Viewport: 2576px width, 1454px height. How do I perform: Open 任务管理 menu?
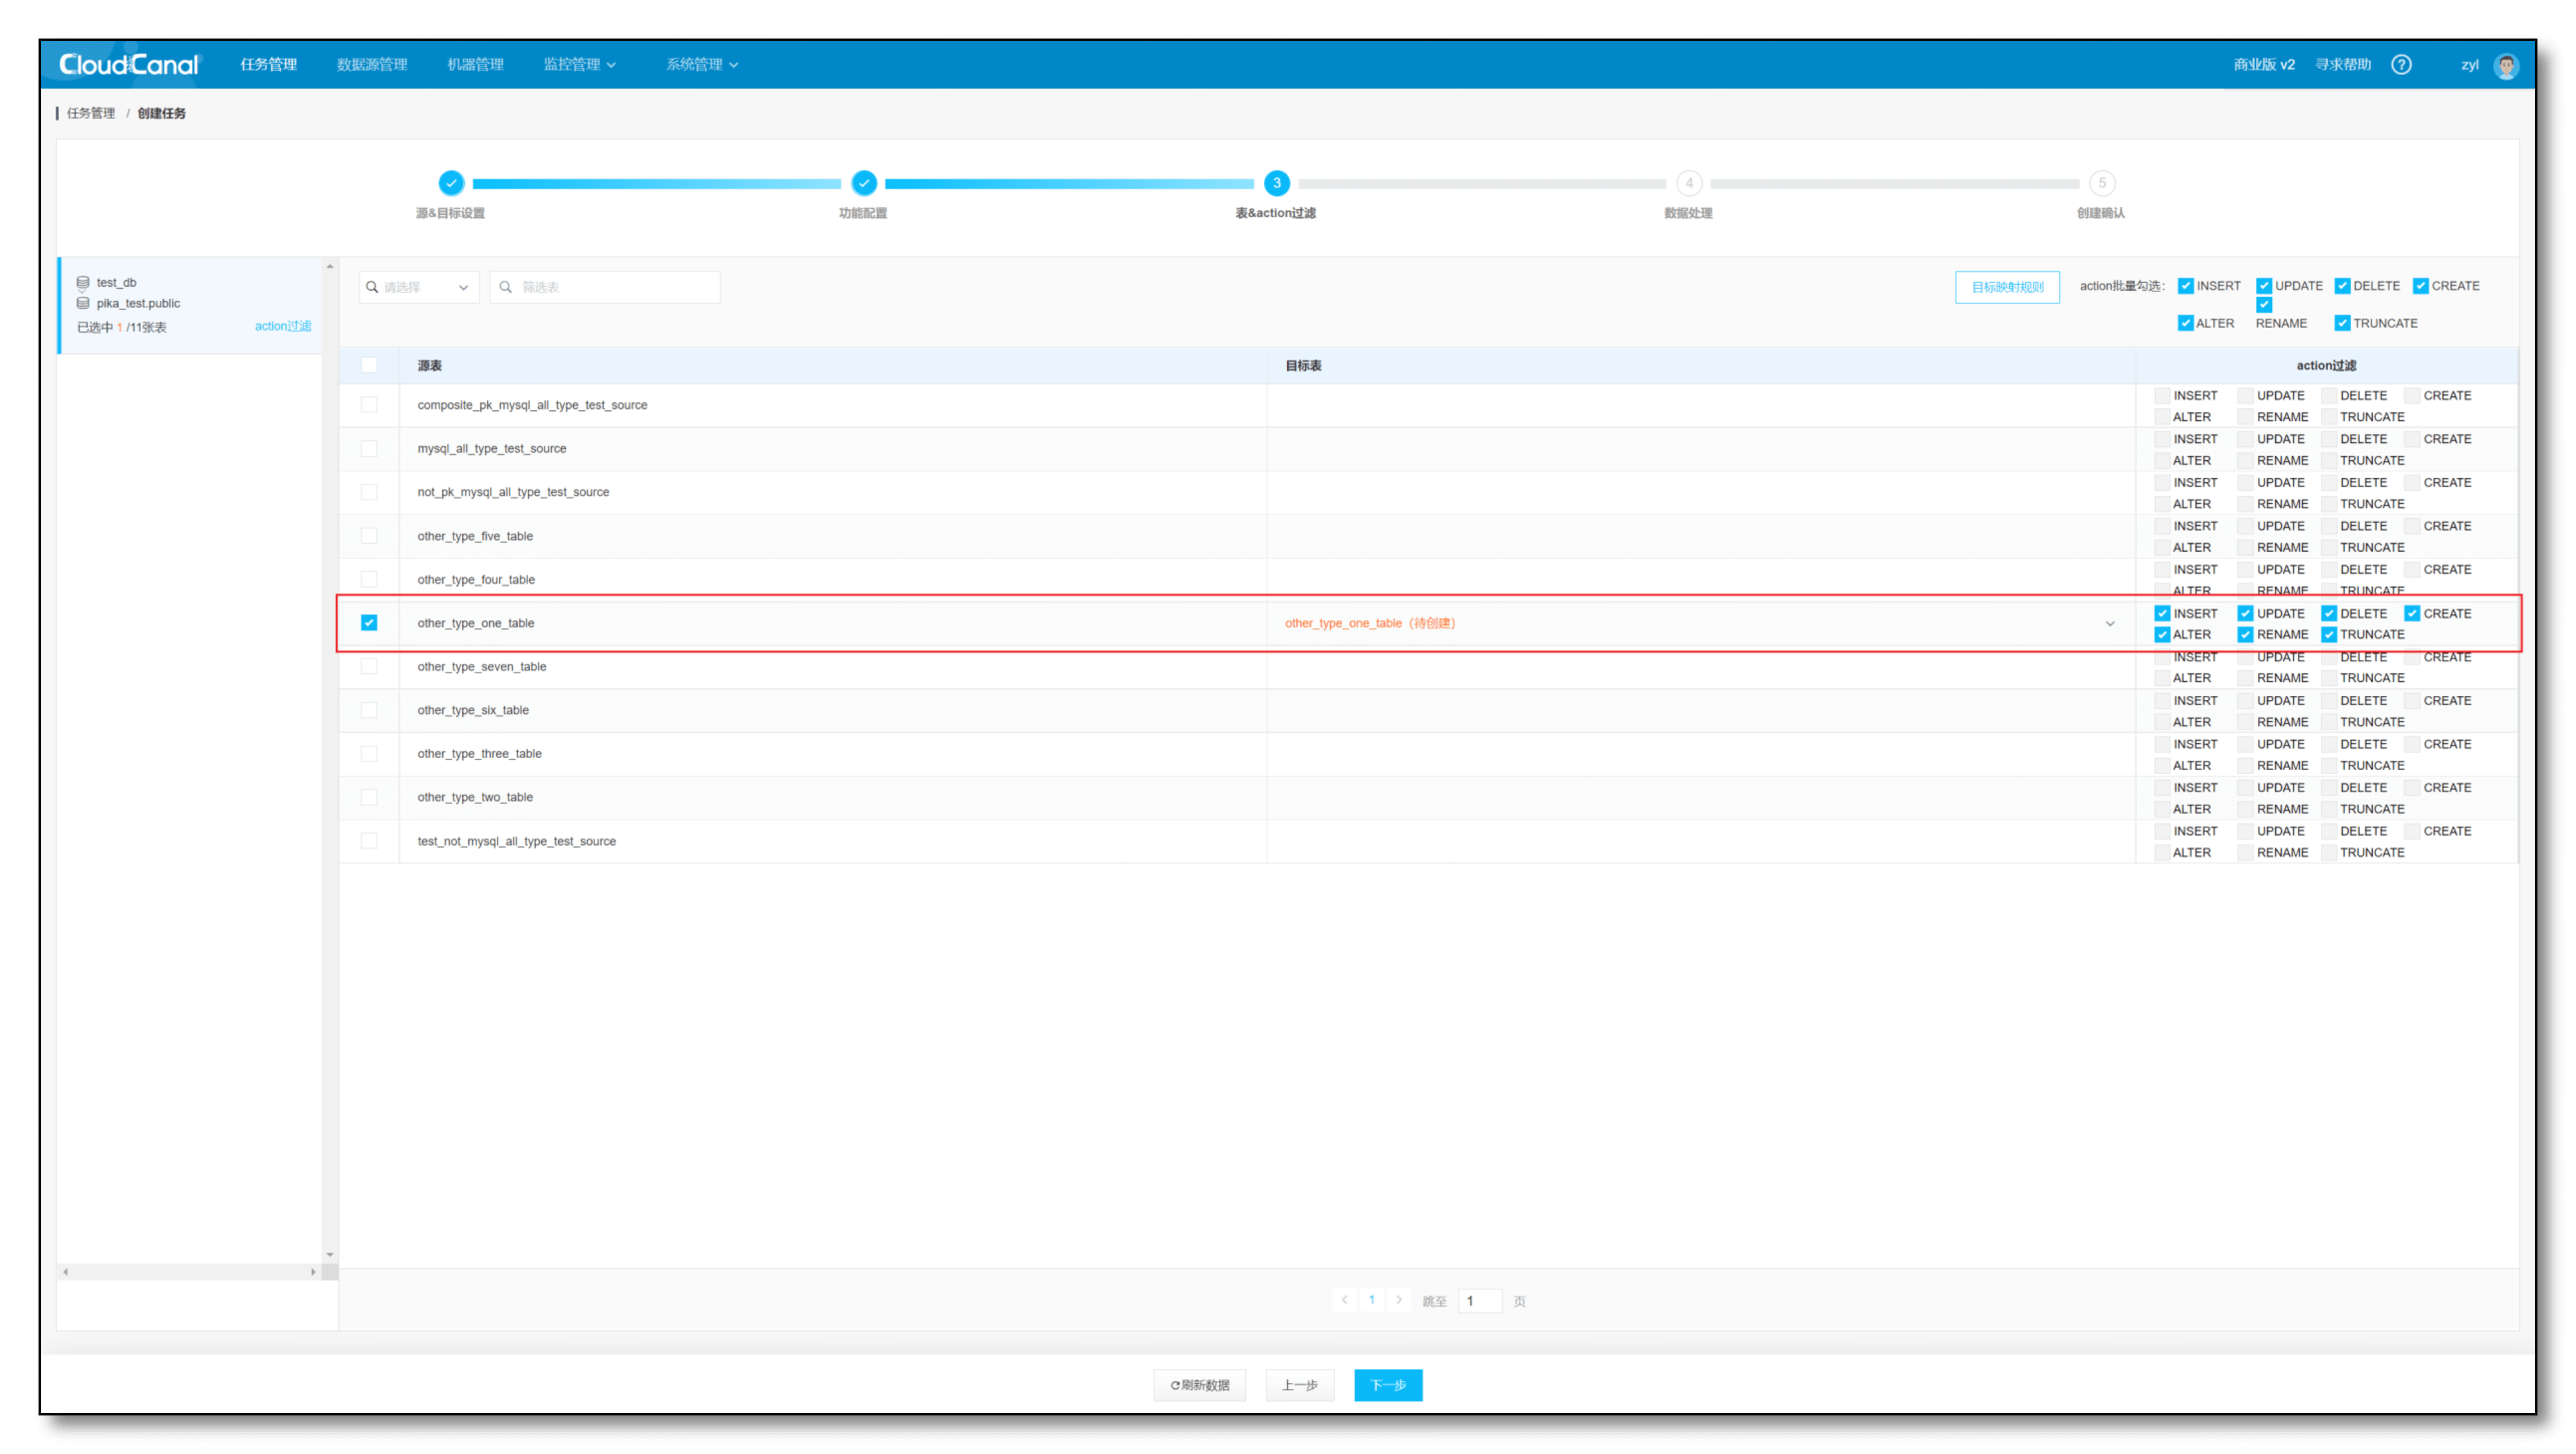click(x=269, y=64)
